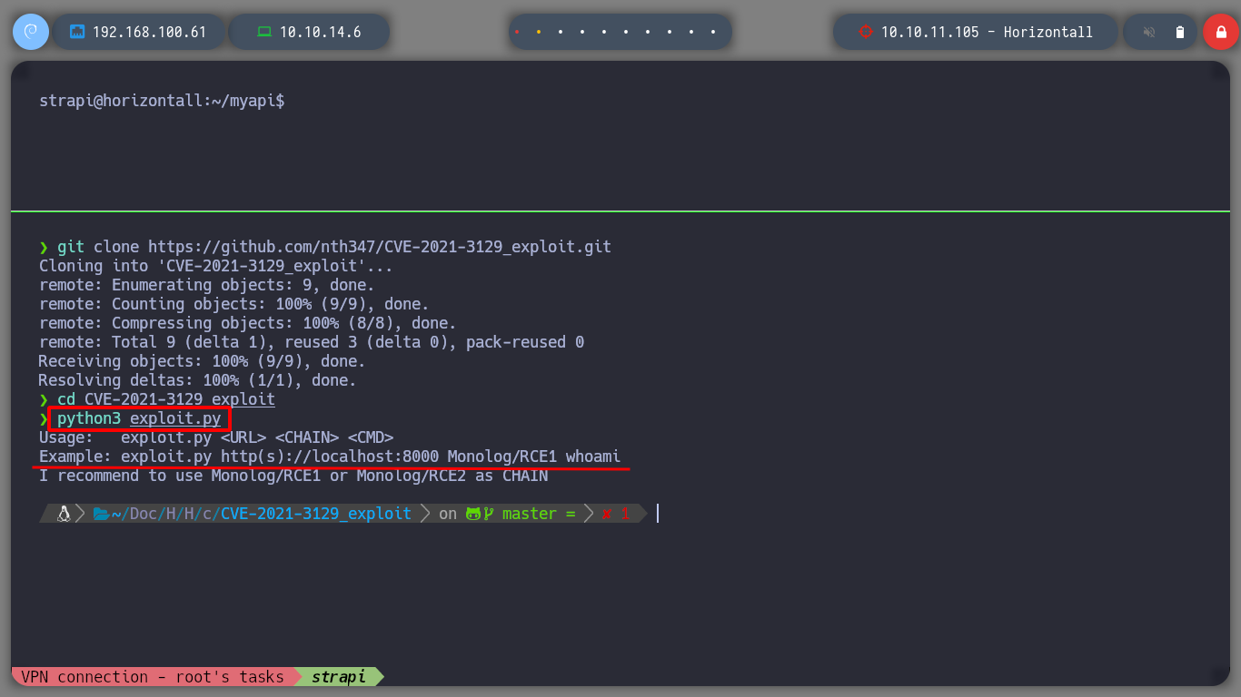The height and width of the screenshot is (697, 1241).
Task: Click the 'Enumerating objects: 9, done.' line
Action: click(207, 285)
